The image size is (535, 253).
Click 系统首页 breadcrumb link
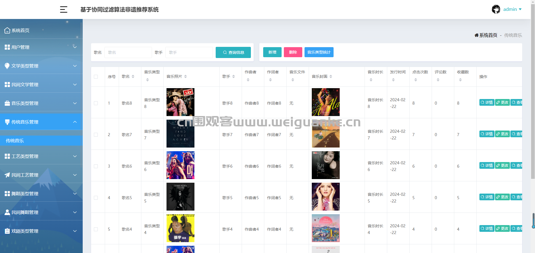point(488,35)
